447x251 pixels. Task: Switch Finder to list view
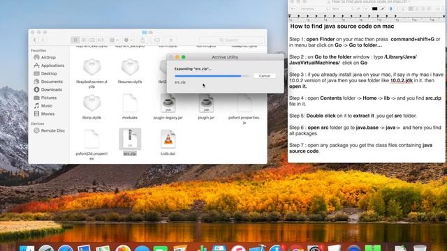click(x=84, y=40)
